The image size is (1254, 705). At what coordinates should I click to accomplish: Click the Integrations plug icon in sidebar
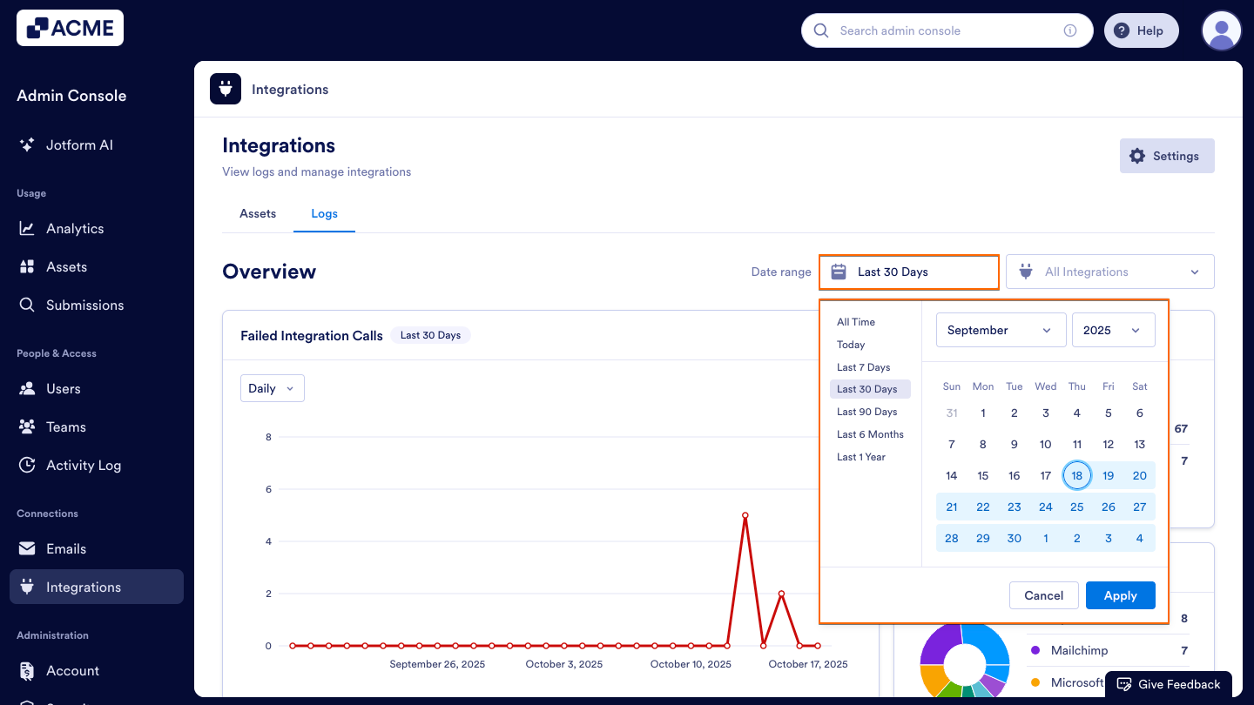(x=27, y=587)
